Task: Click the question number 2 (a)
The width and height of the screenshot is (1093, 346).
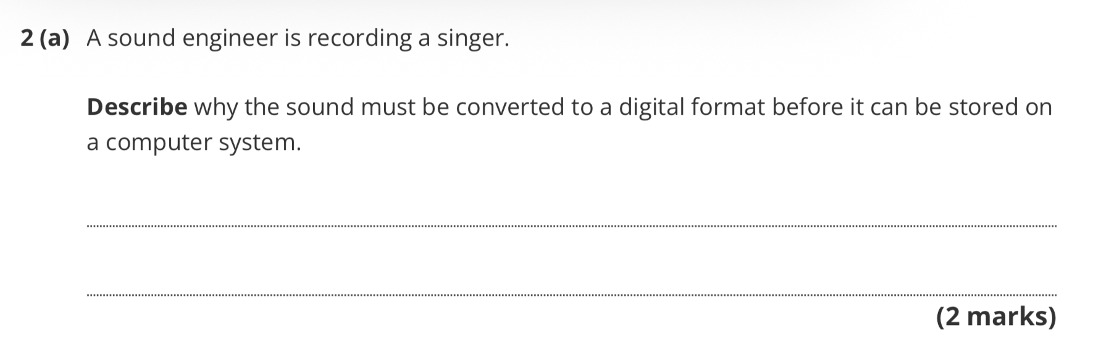Action: 45,38
